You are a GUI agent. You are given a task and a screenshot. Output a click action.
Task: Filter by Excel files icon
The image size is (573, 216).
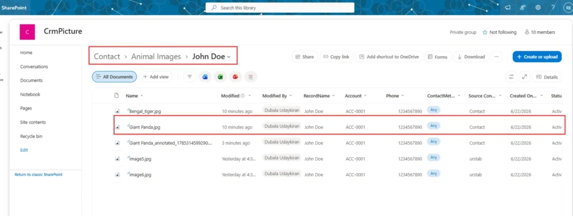220,77
